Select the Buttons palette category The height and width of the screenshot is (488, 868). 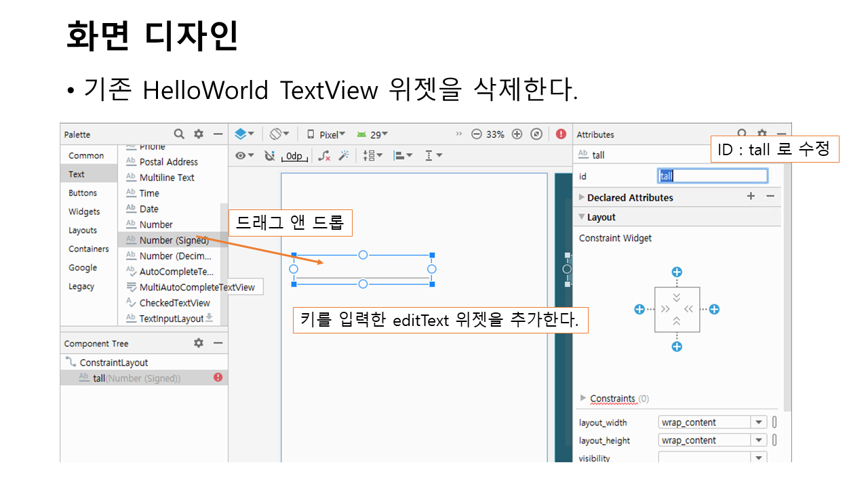click(83, 193)
